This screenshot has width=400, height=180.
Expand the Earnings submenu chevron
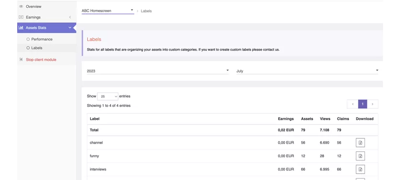pyautogui.click(x=70, y=17)
